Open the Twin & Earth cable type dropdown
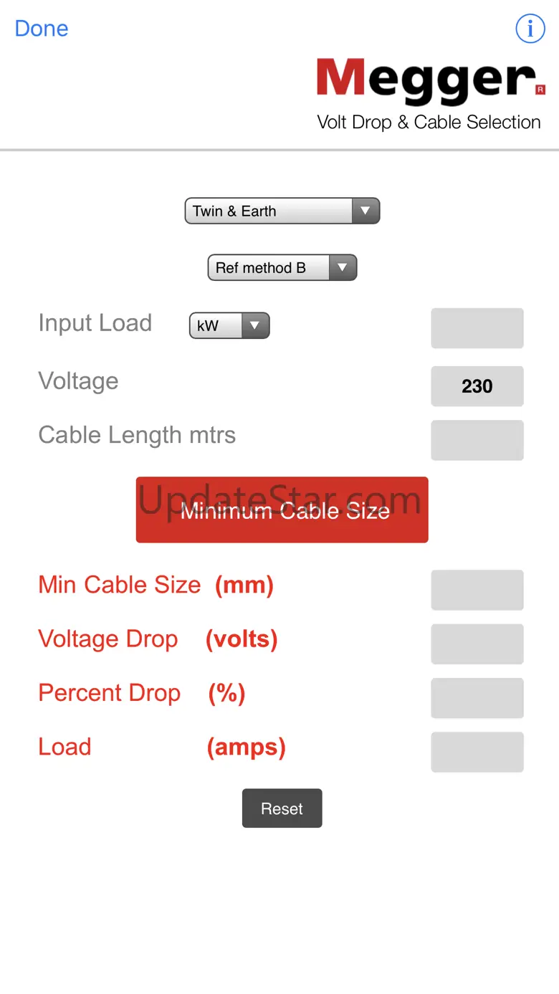Viewport: 559px width, 994px height. point(282,211)
